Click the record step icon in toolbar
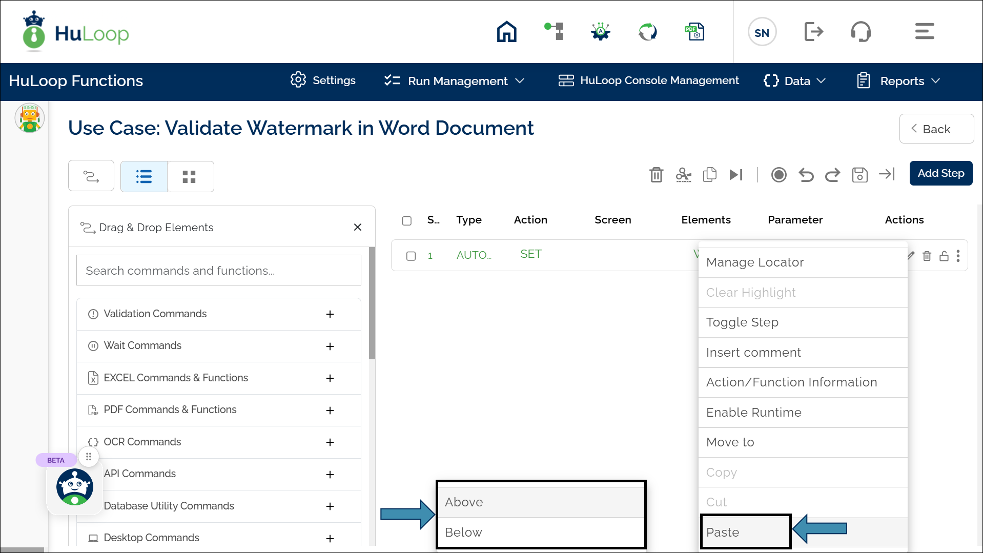The image size is (983, 553). pos(779,175)
